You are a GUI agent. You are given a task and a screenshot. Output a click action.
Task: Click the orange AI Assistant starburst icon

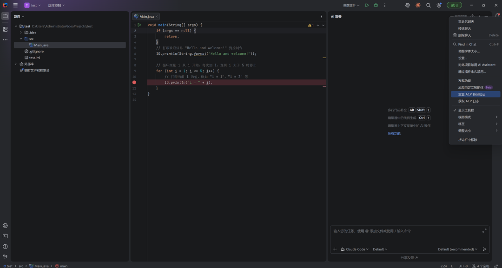[x=418, y=5]
